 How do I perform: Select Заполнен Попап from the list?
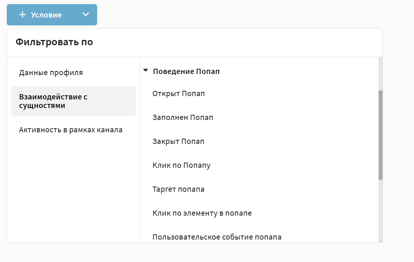[x=183, y=117]
